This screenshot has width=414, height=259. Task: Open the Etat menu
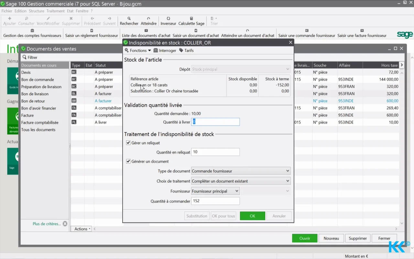coord(70,11)
